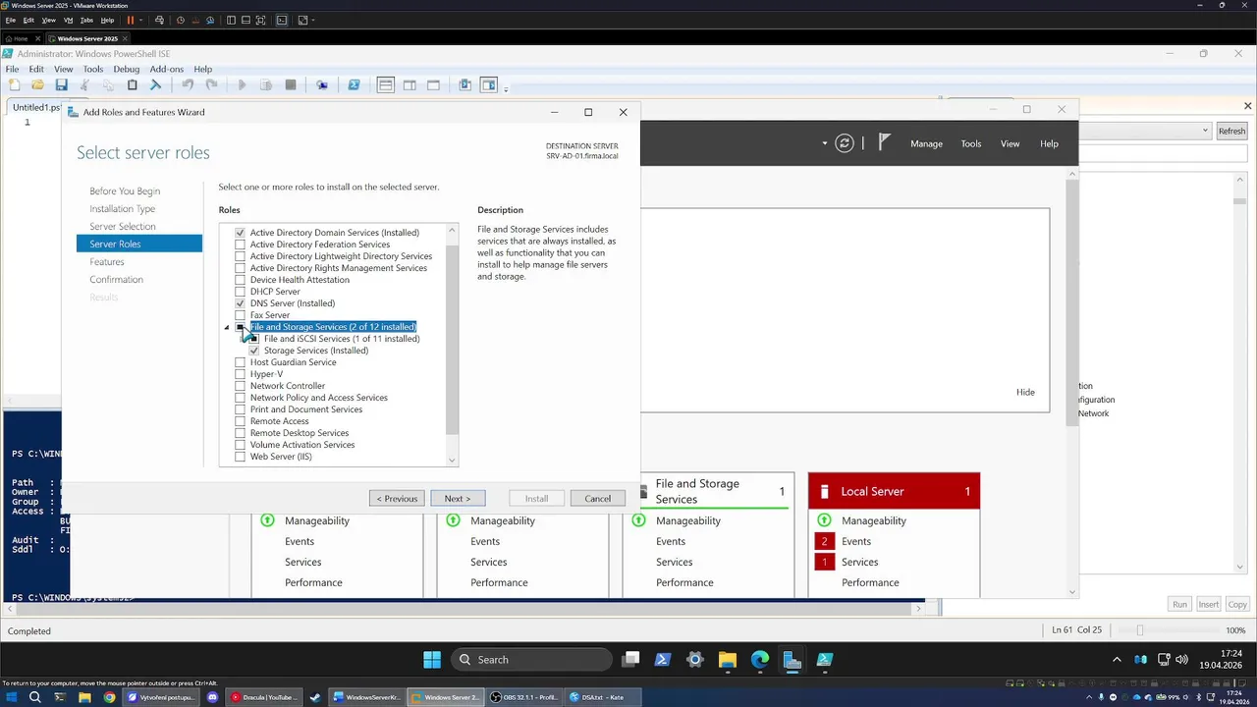The image size is (1257, 707).
Task: Show hidden icons chevron in guest tray
Action: (x=1116, y=660)
